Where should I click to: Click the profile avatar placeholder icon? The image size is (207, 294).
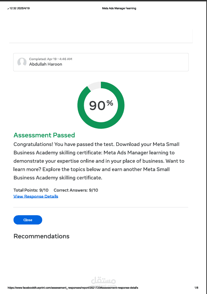[22, 62]
